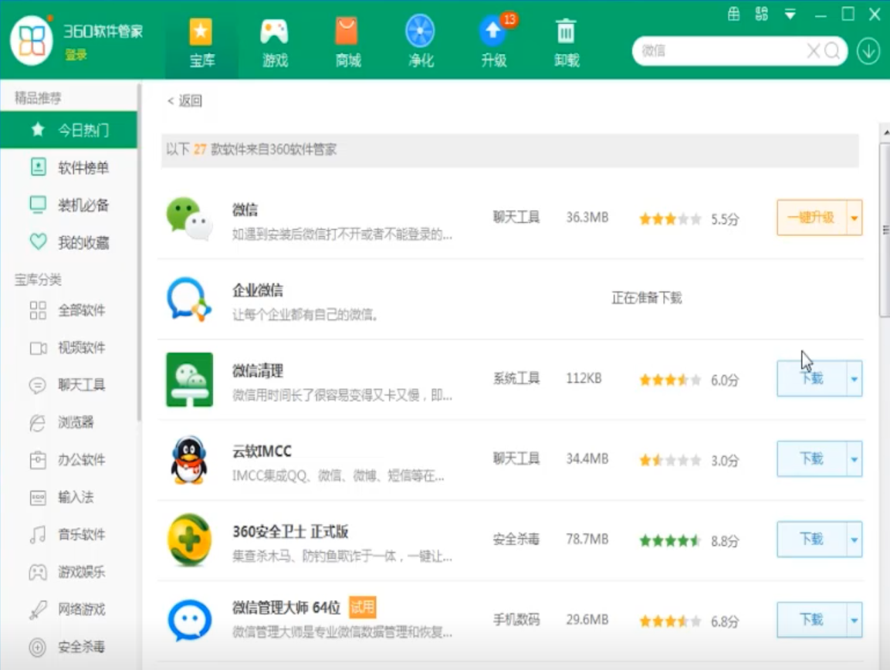The height and width of the screenshot is (670, 890).
Task: Download 云软IMCC
Action: pos(811,459)
